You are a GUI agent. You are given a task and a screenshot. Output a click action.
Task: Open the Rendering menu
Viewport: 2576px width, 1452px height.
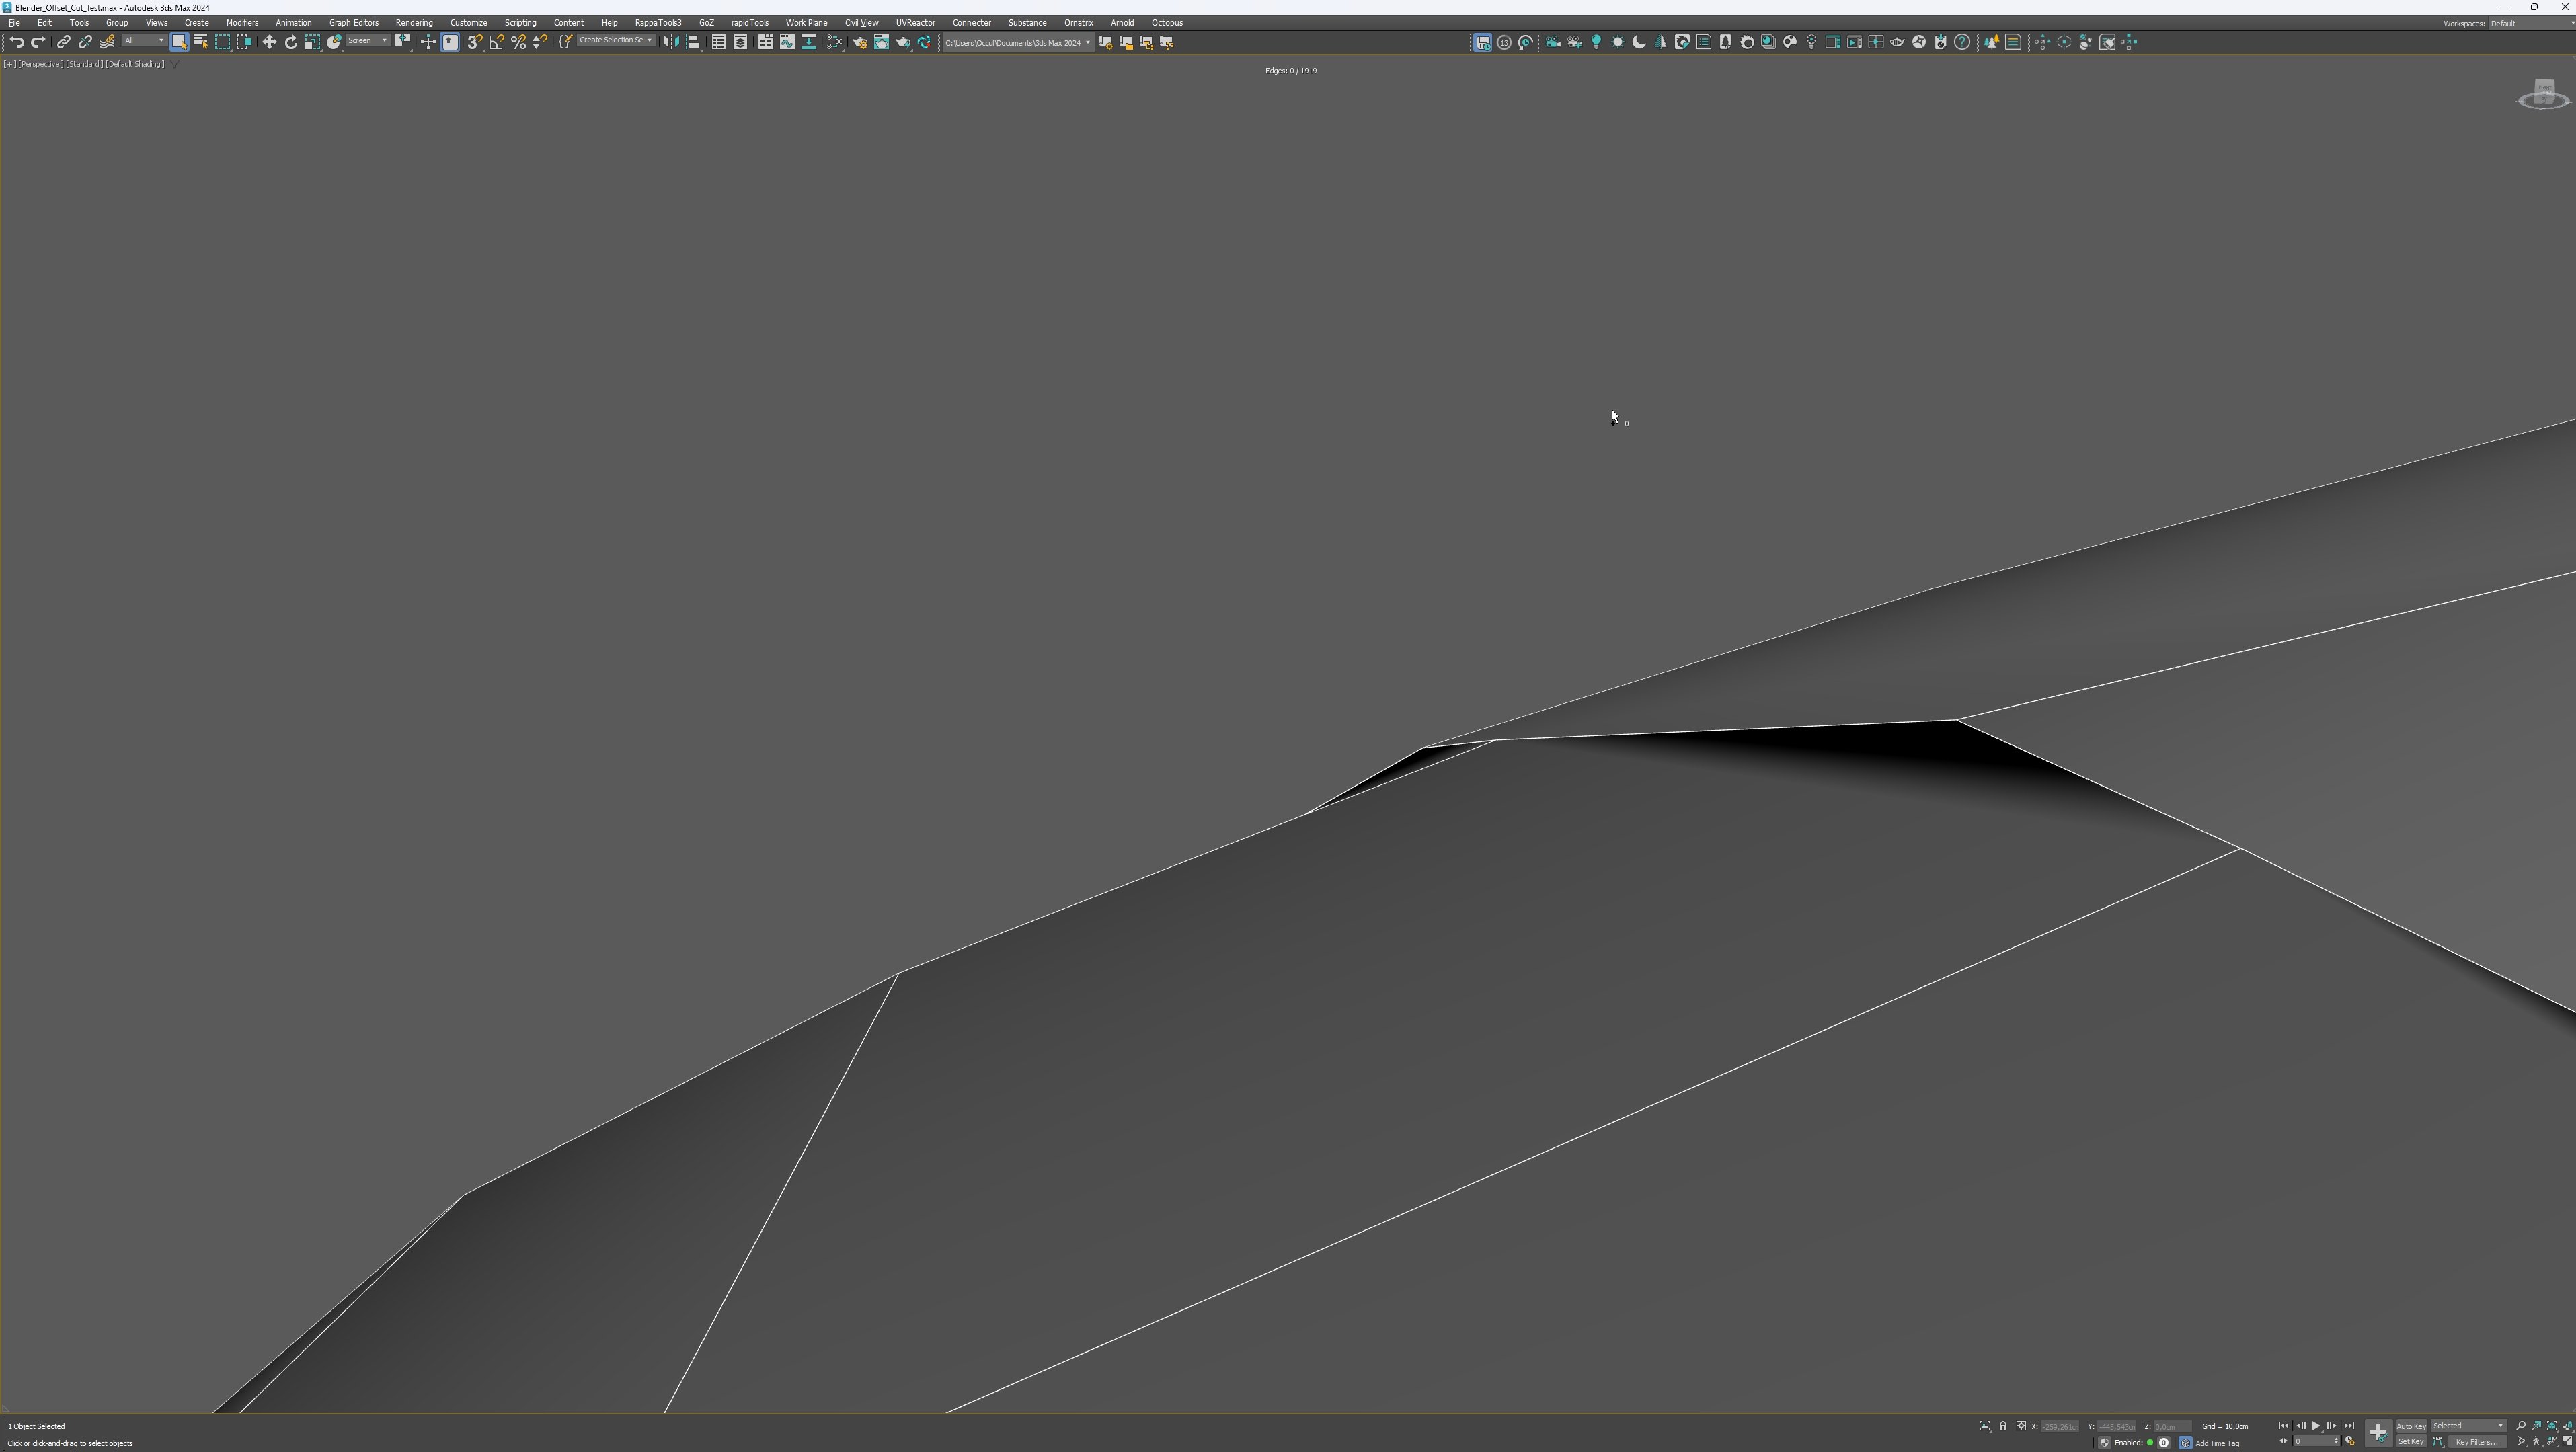coord(414,22)
